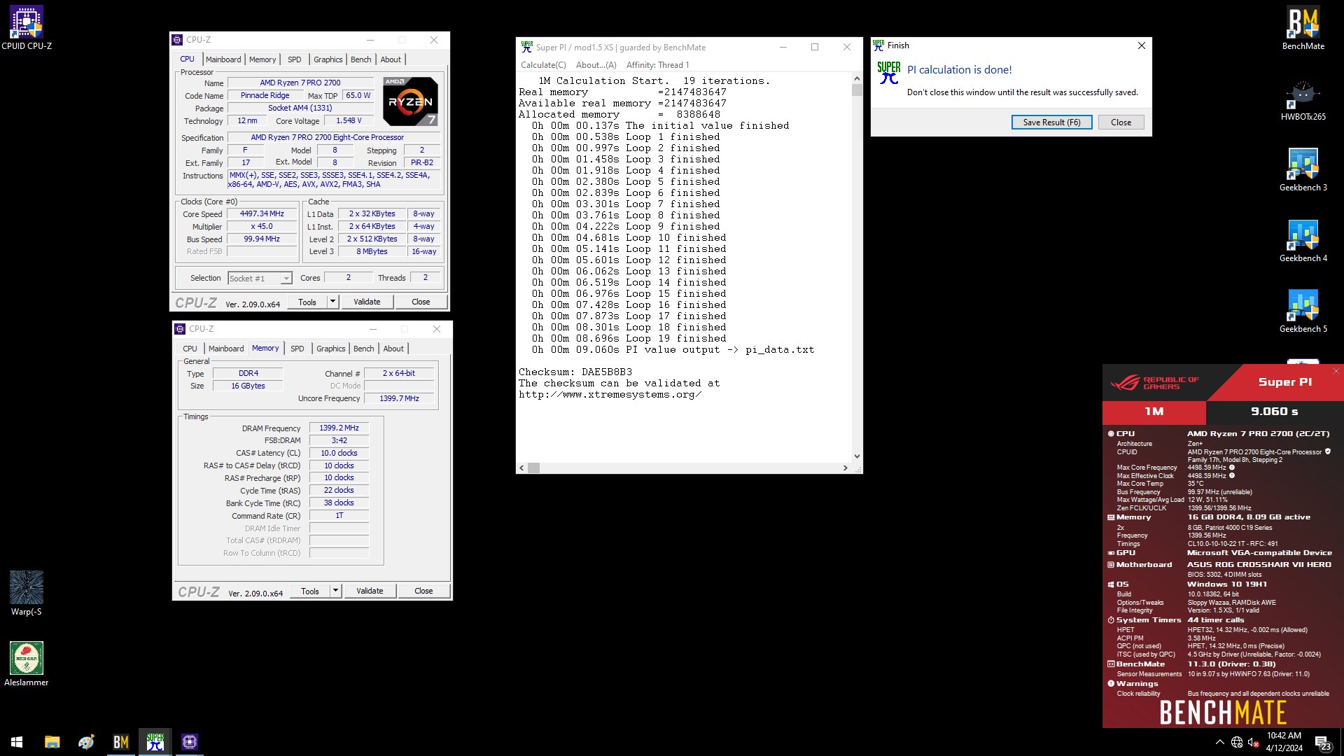Open CPUID CPU-Z desktop shortcut
Screen dimensions: 1344x756
(27, 28)
